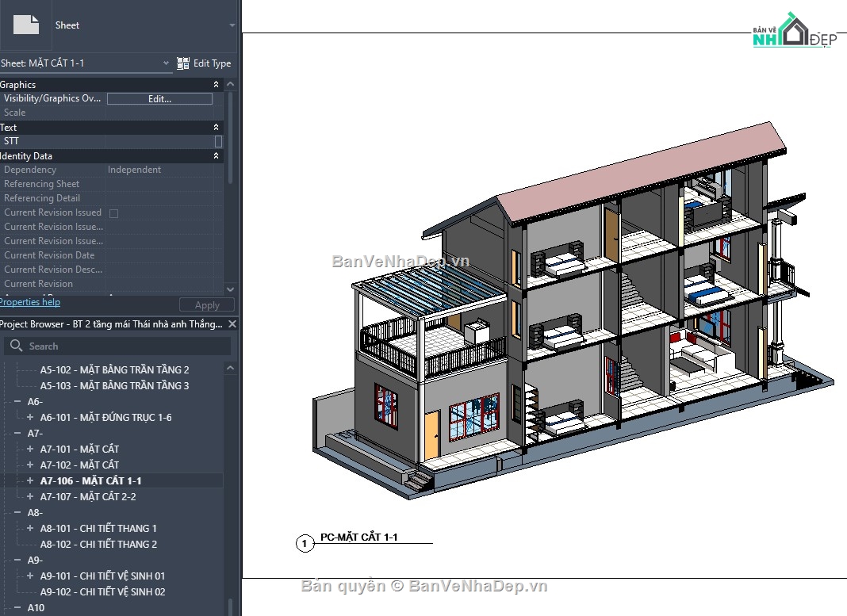Expand sheet A9-101 - CHI TIẾT VỆ SINH 01

30,576
